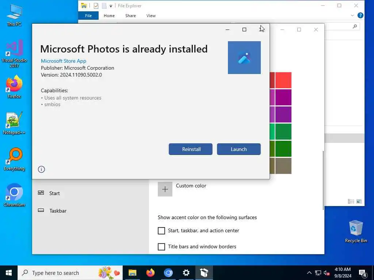The image size is (374, 280).
Task: Click the taskbar search box
Action: (x=70, y=273)
